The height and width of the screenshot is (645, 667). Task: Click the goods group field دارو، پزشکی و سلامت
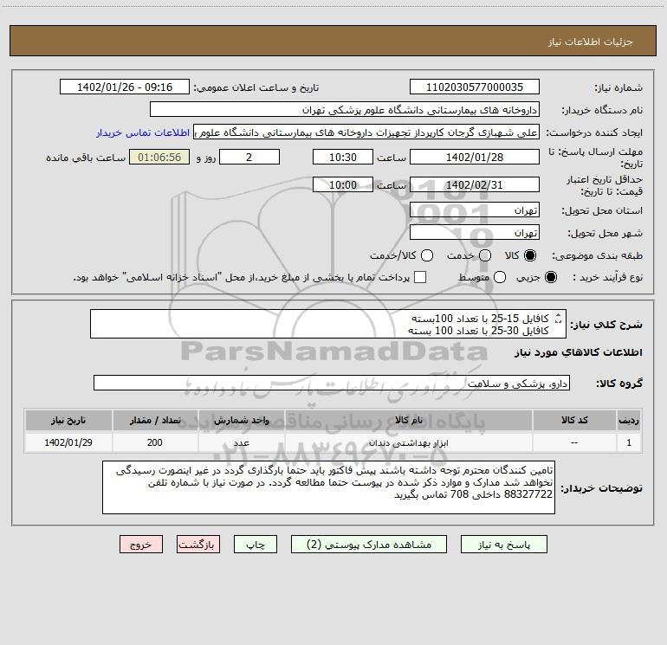332,383
